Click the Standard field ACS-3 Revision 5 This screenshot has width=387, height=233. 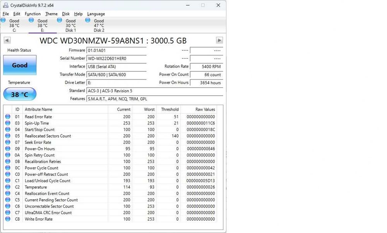click(x=155, y=91)
